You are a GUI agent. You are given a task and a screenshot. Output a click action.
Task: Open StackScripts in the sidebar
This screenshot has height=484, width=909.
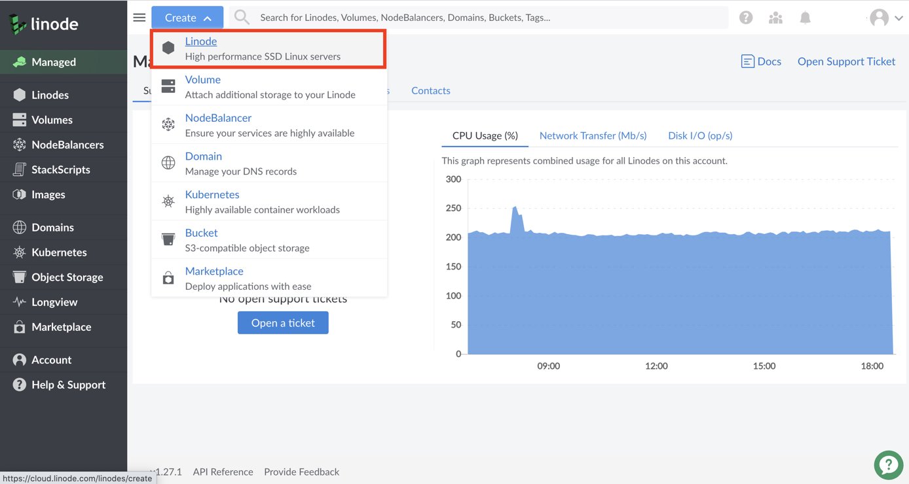[61, 169]
